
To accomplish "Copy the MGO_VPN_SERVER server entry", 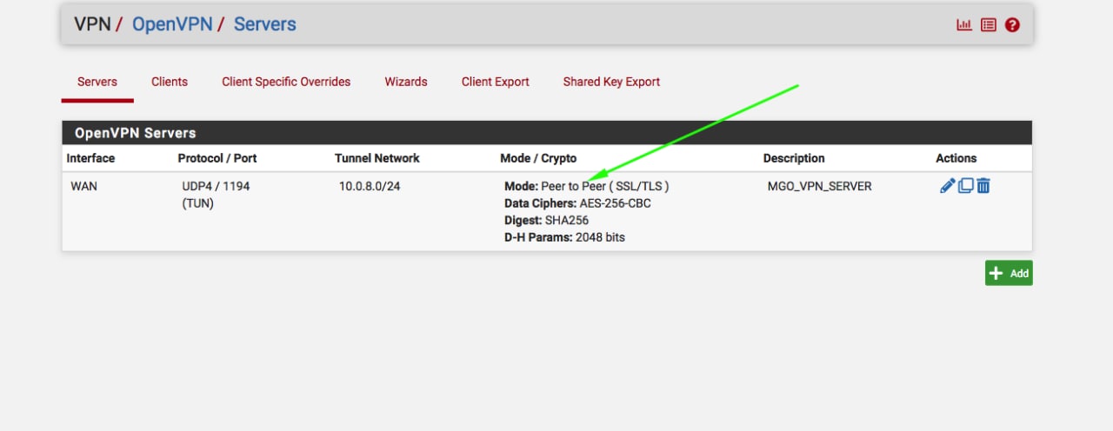I will tap(965, 186).
